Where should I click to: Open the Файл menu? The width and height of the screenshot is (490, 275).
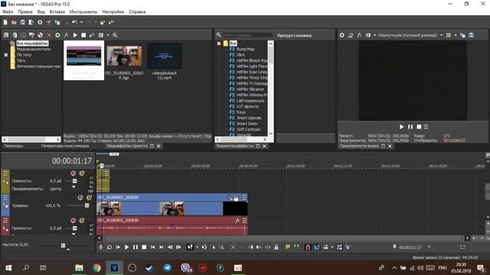pos(8,11)
